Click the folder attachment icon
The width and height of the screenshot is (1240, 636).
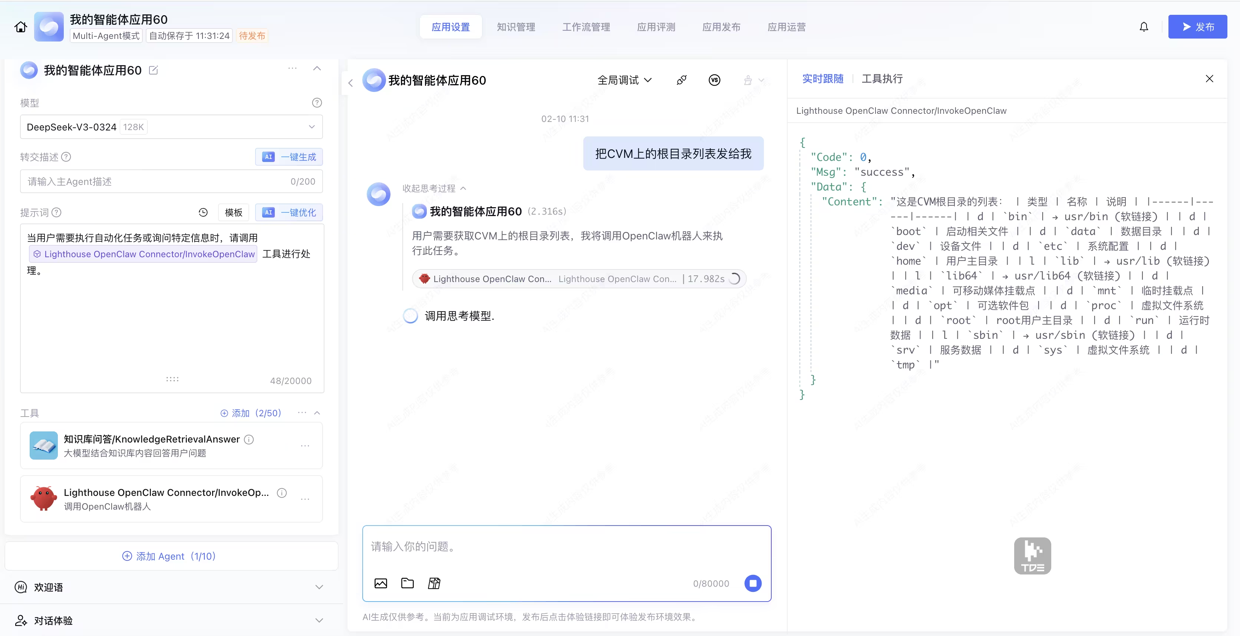[x=407, y=583]
